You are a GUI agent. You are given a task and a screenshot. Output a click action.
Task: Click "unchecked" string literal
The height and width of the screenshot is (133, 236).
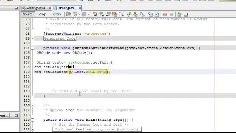(x=96, y=34)
